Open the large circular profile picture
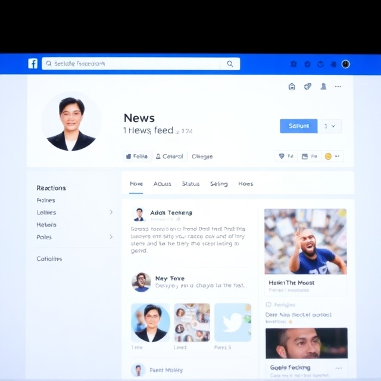Screen dimensions: 381x381 point(71,123)
